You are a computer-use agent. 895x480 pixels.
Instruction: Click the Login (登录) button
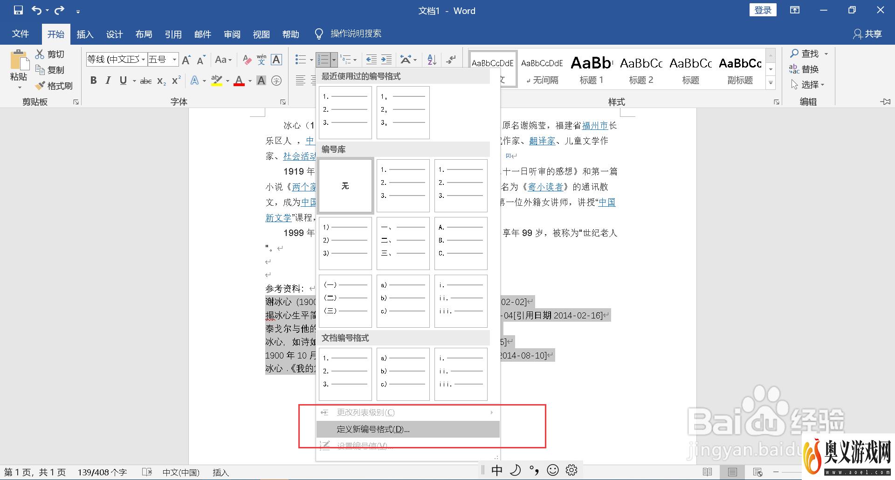click(x=763, y=10)
